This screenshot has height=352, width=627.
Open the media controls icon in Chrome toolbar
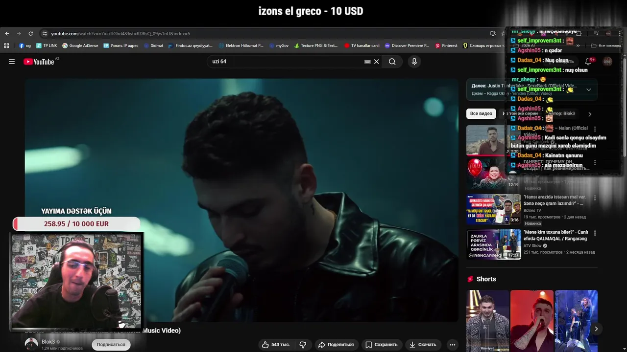point(596,34)
